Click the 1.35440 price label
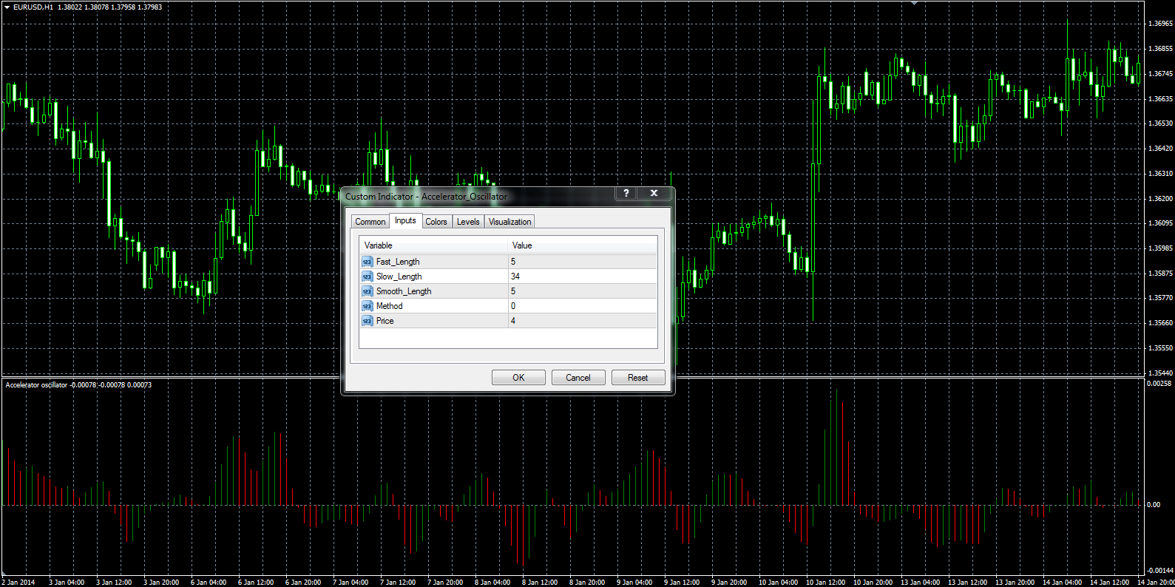This screenshot has height=587, width=1175. click(1160, 373)
